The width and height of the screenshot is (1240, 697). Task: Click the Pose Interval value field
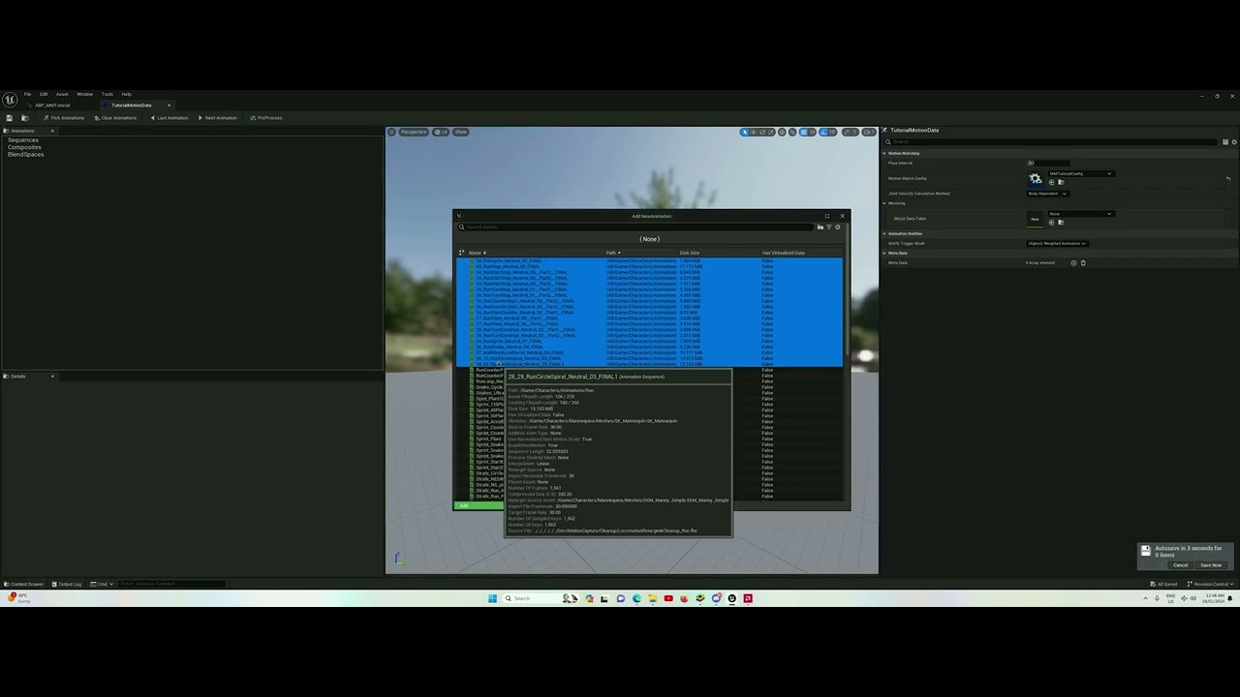[x=1048, y=163]
